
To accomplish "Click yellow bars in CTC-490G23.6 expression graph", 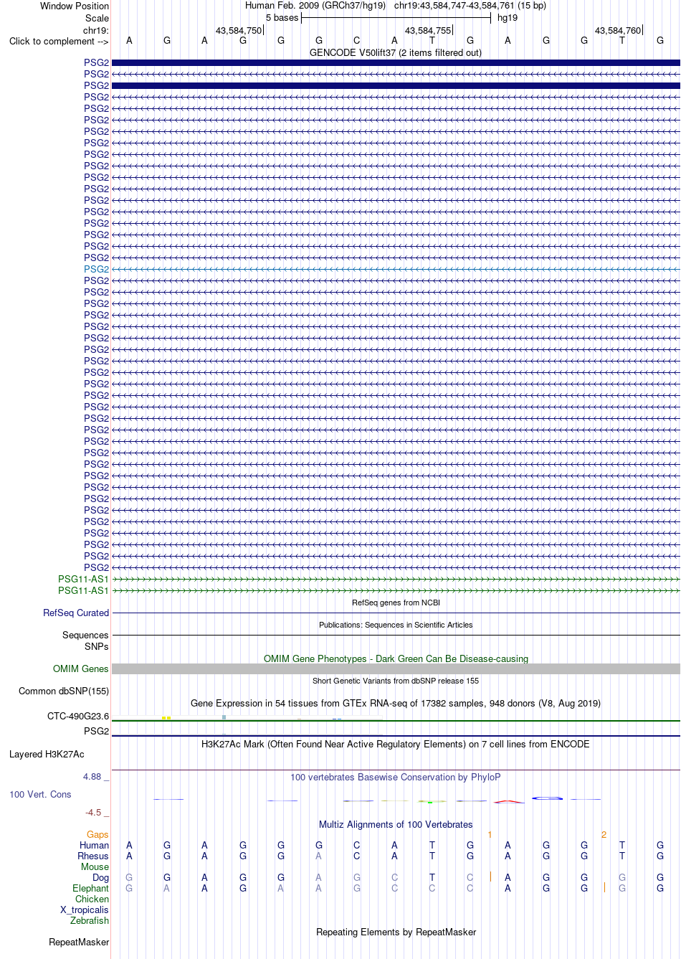I will tap(166, 718).
